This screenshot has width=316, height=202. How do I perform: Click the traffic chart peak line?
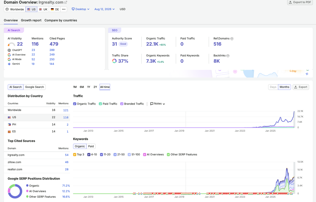294,111
